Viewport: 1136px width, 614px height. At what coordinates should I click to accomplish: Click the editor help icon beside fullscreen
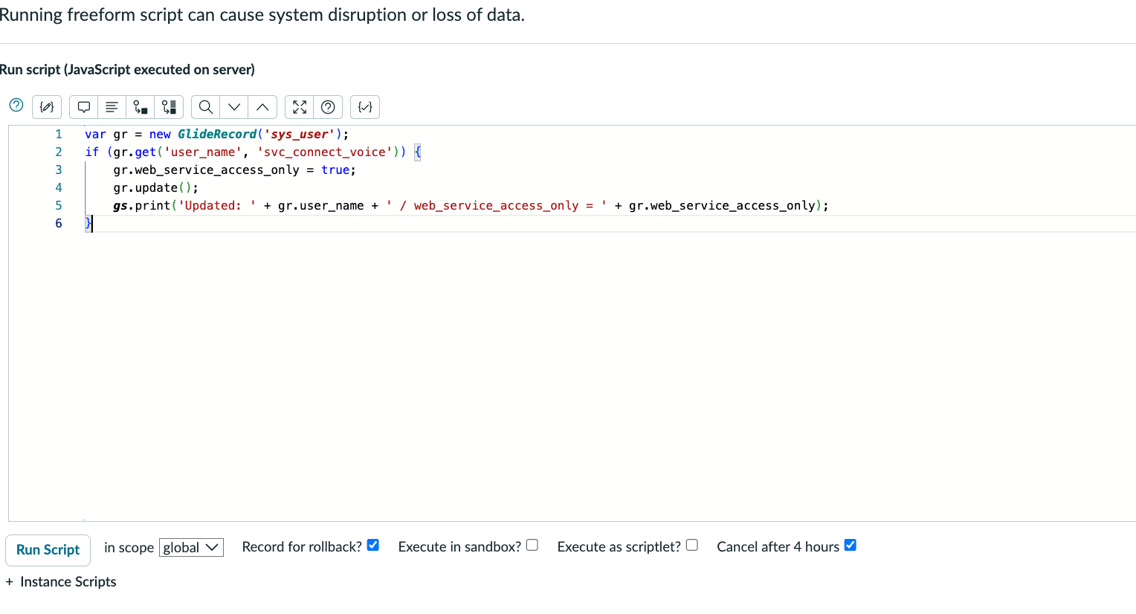click(328, 107)
